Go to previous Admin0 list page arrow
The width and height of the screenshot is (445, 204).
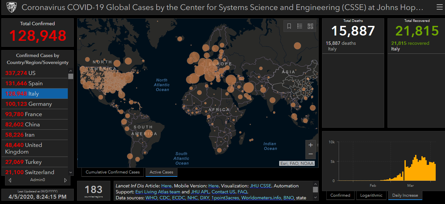[x=10, y=180]
